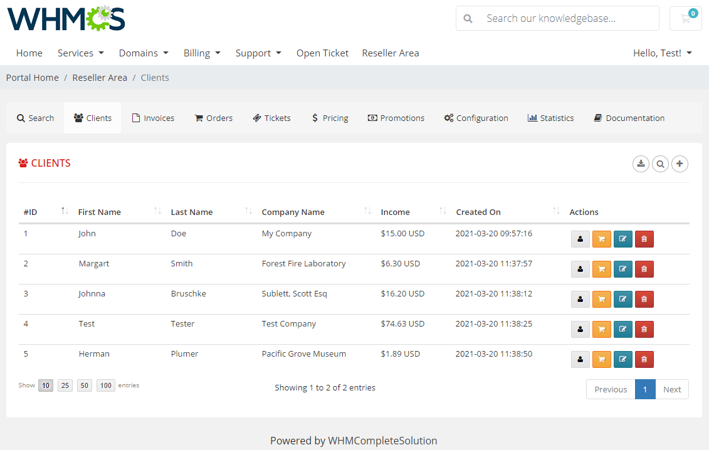Switch to the Search tab
Image resolution: width=709 pixels, height=450 pixels.
click(35, 118)
